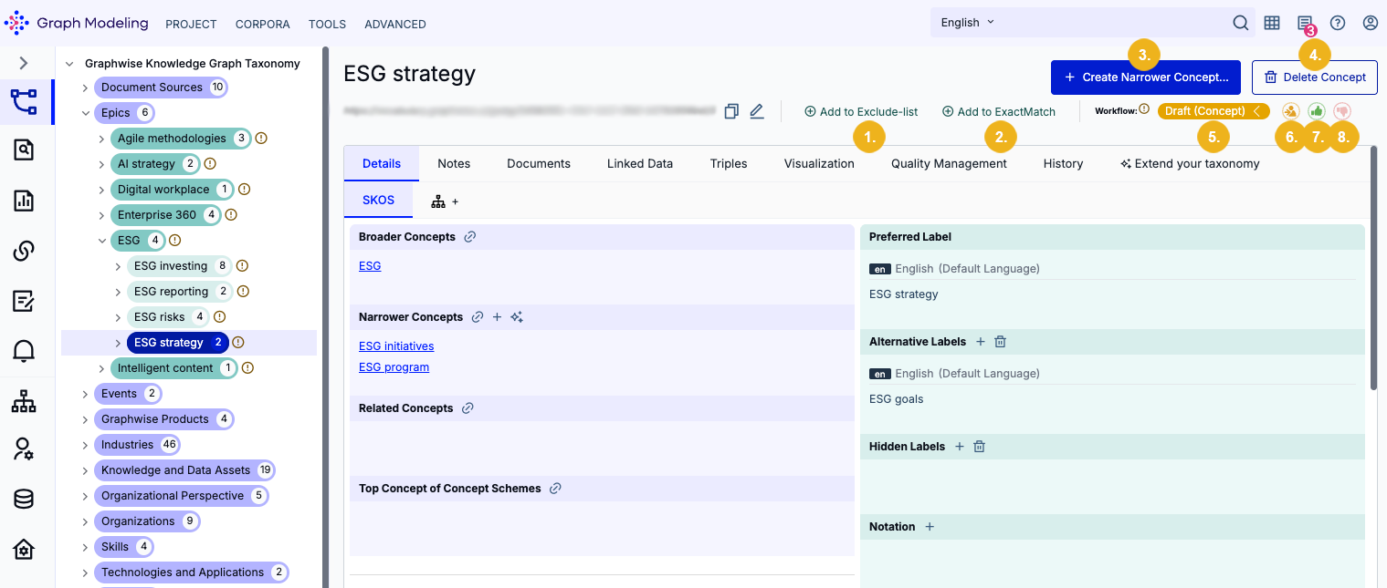This screenshot has width=1387, height=588.
Task: Click link icon beside Top Concept of Concept Schemes
Action: pyautogui.click(x=555, y=489)
